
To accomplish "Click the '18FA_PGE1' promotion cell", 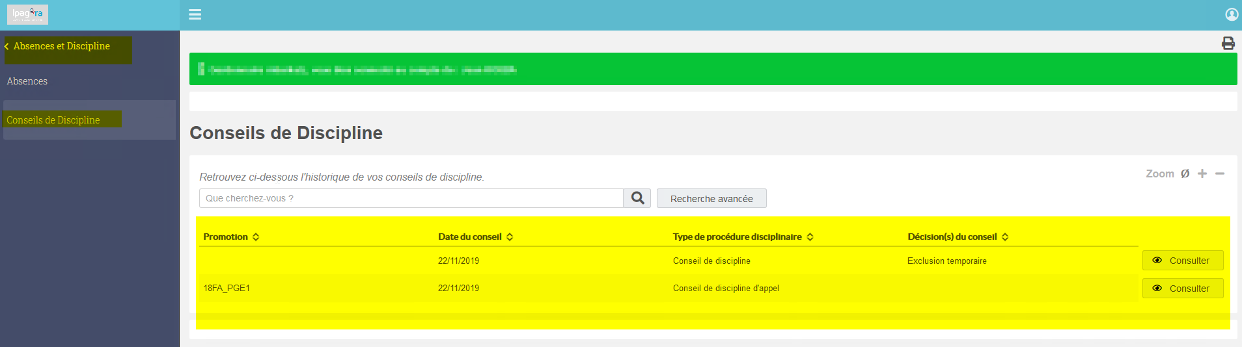I will tap(227, 288).
